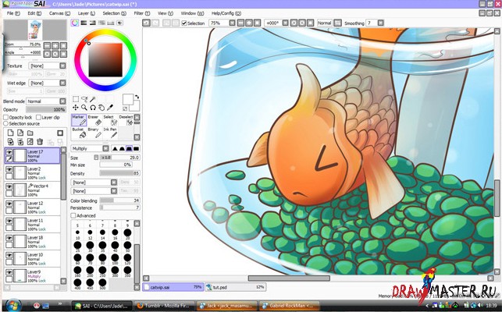The image size is (502, 312).
Task: Select the hand pan tool
Action: [101, 108]
